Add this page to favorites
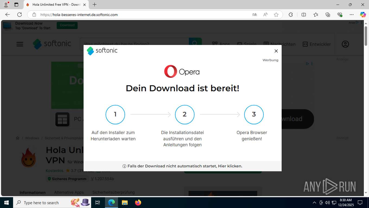The image size is (369, 208). pos(276,15)
